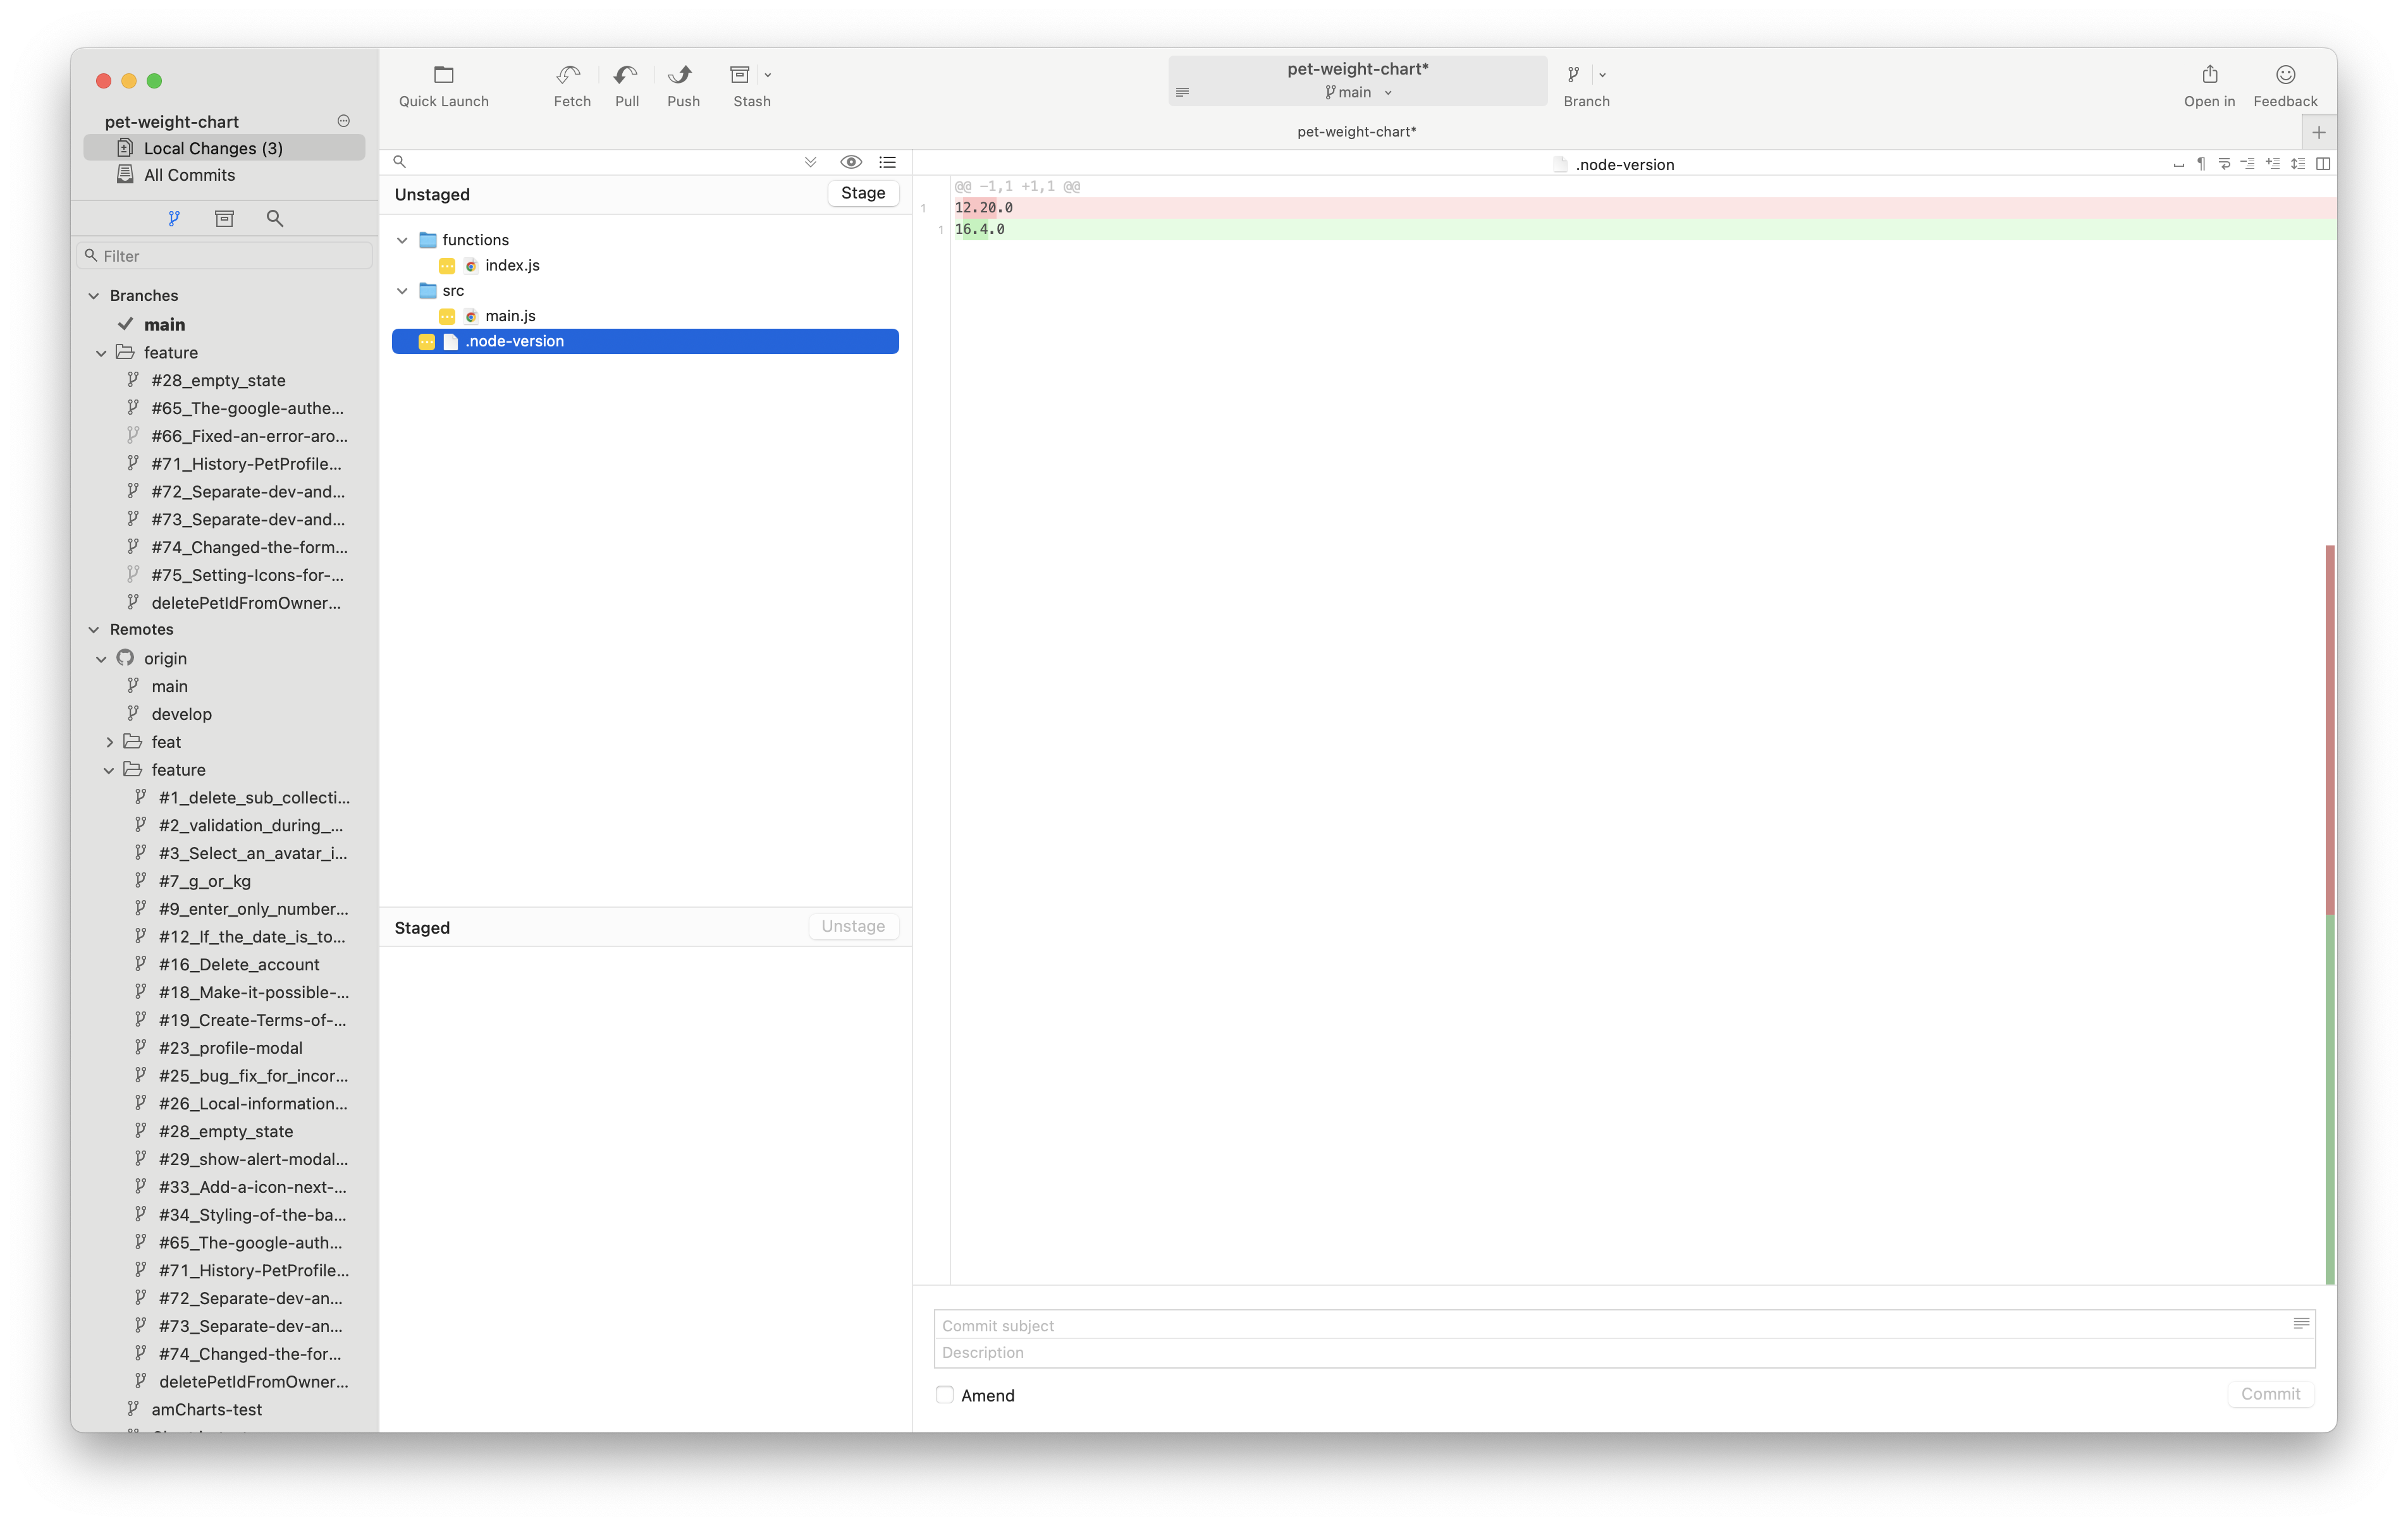The width and height of the screenshot is (2408, 1526).
Task: Click the Stage button for unstaged files
Action: tap(862, 193)
